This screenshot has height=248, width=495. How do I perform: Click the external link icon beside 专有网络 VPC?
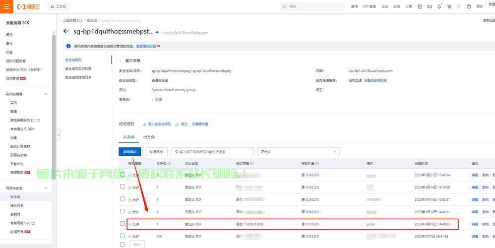pyautogui.click(x=33, y=223)
